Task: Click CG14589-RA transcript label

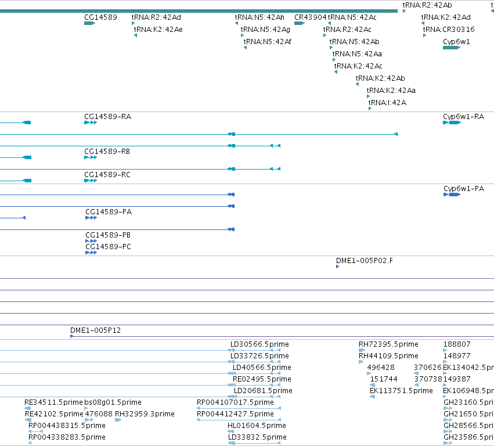Action: click(x=108, y=117)
